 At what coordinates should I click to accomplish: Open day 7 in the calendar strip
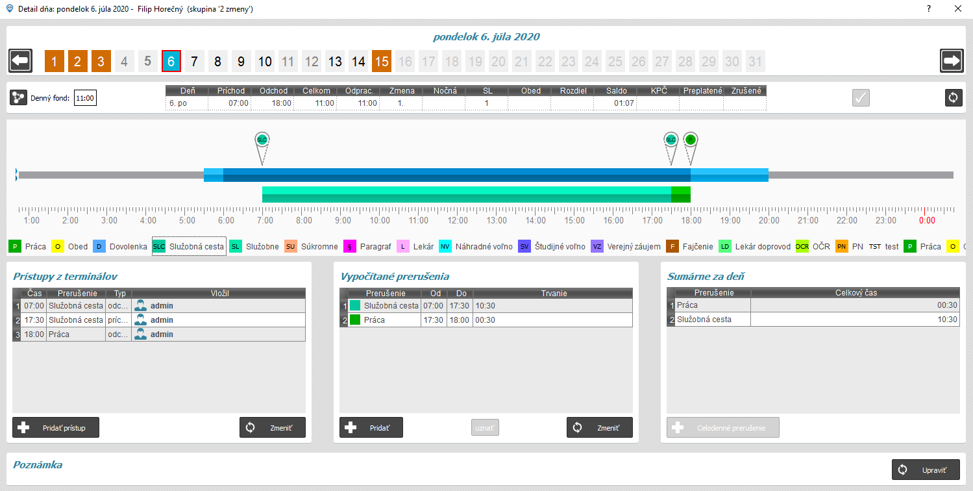195,61
